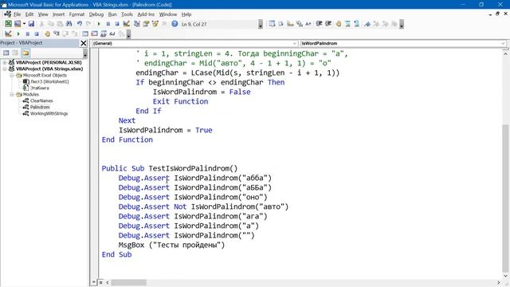
Task: Open the Locals Window icon
Action: tap(85, 33)
